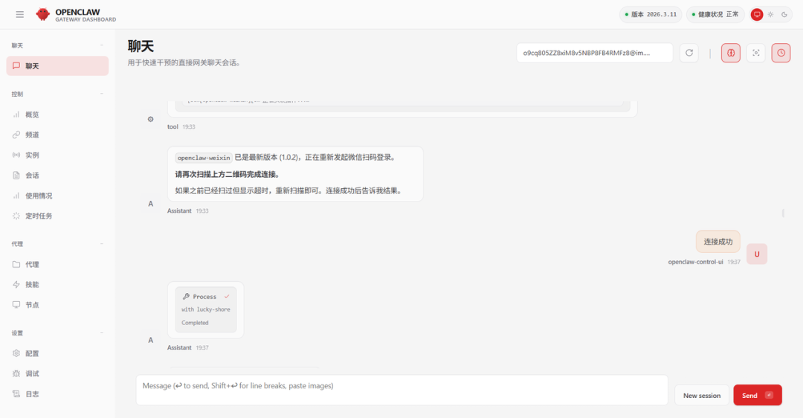Click the 日志 log icon
This screenshot has height=418, width=803.
coord(17,393)
